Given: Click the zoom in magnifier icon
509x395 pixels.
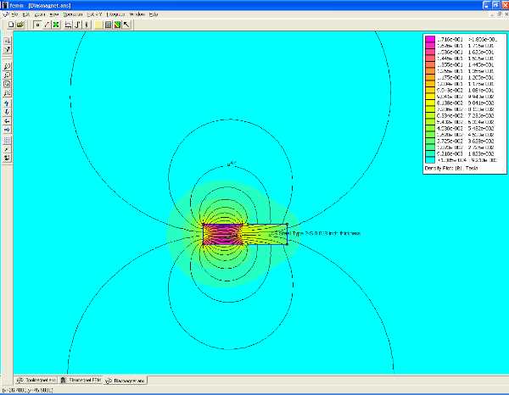Looking at the screenshot, I should 7,66.
